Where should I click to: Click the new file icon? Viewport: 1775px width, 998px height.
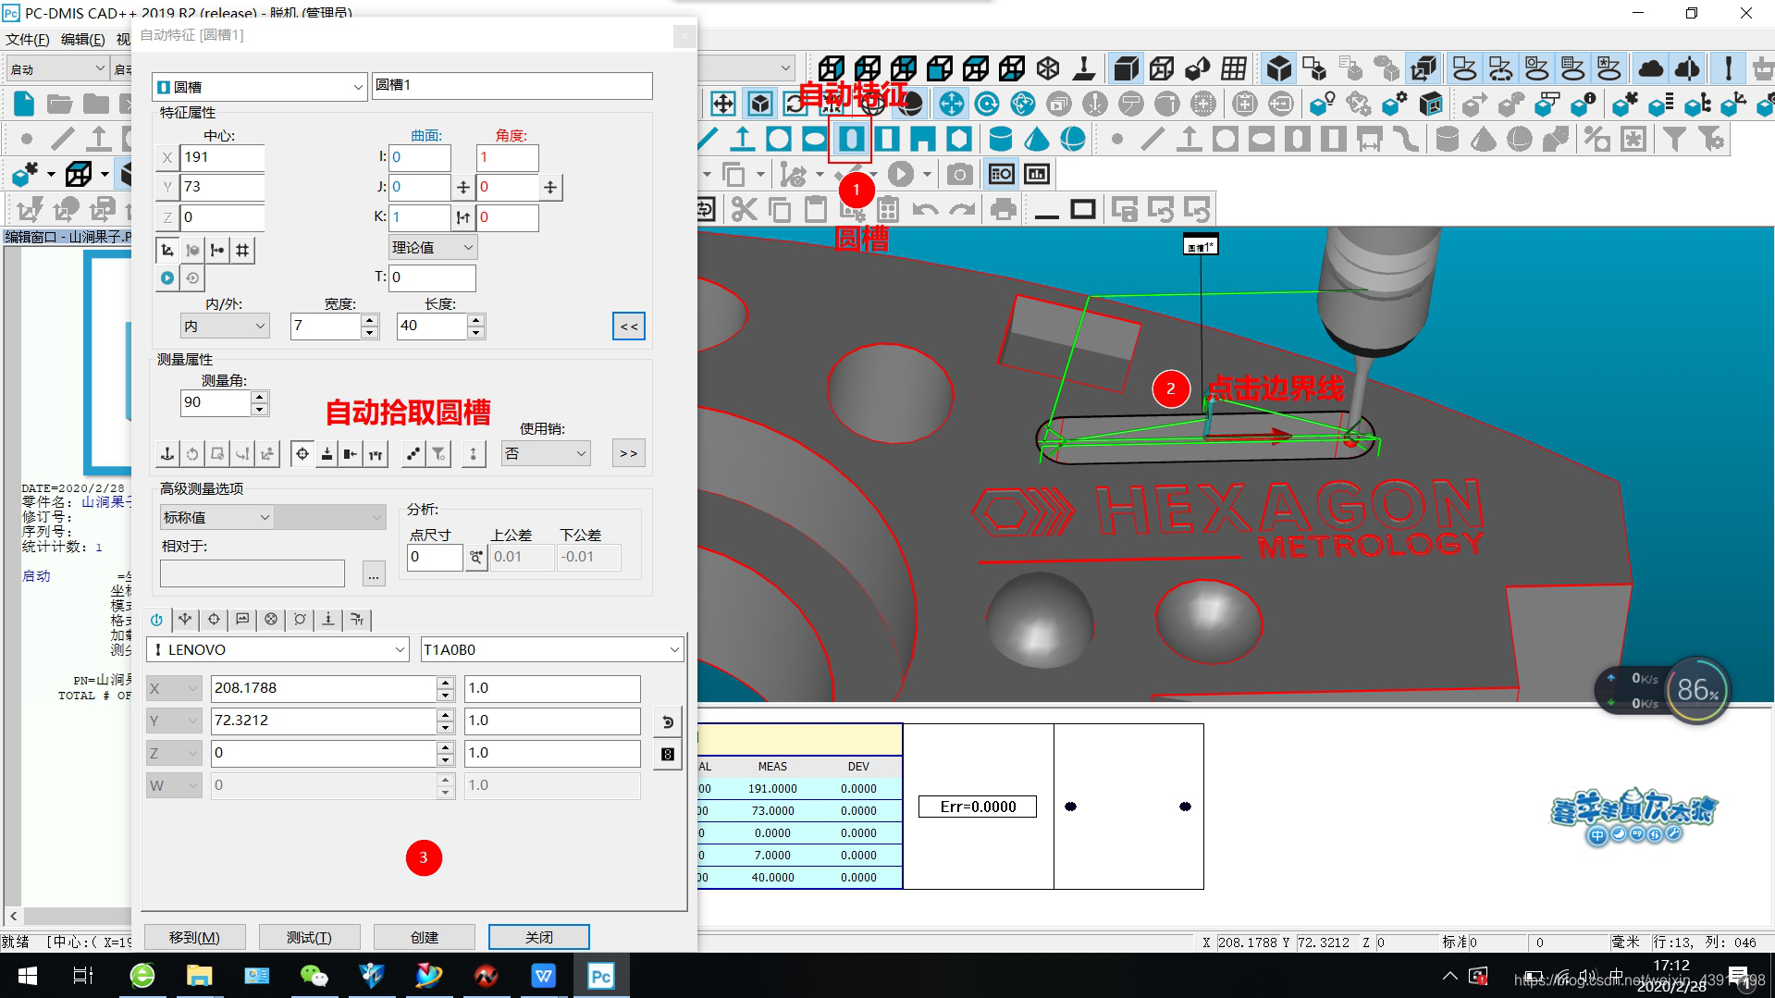click(x=24, y=104)
